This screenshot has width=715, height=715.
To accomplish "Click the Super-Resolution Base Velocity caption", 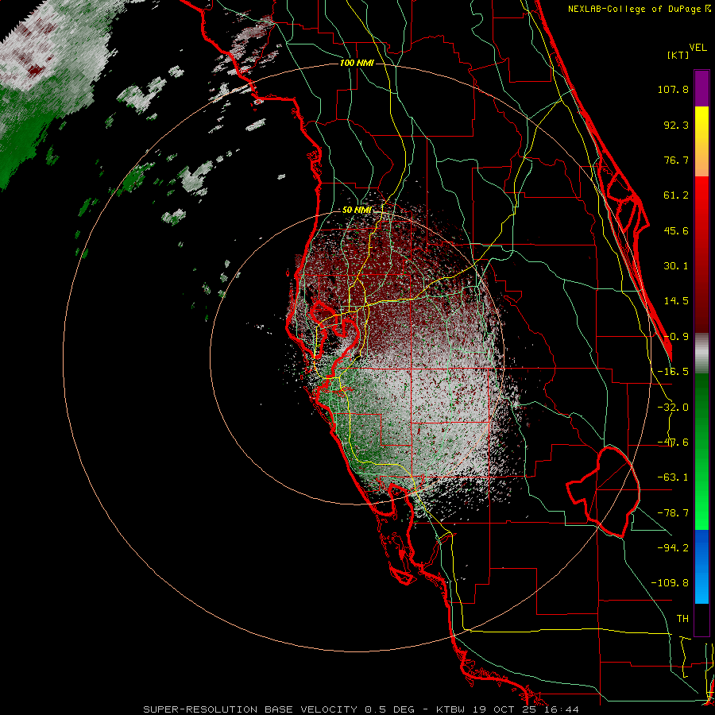I will [x=361, y=709].
